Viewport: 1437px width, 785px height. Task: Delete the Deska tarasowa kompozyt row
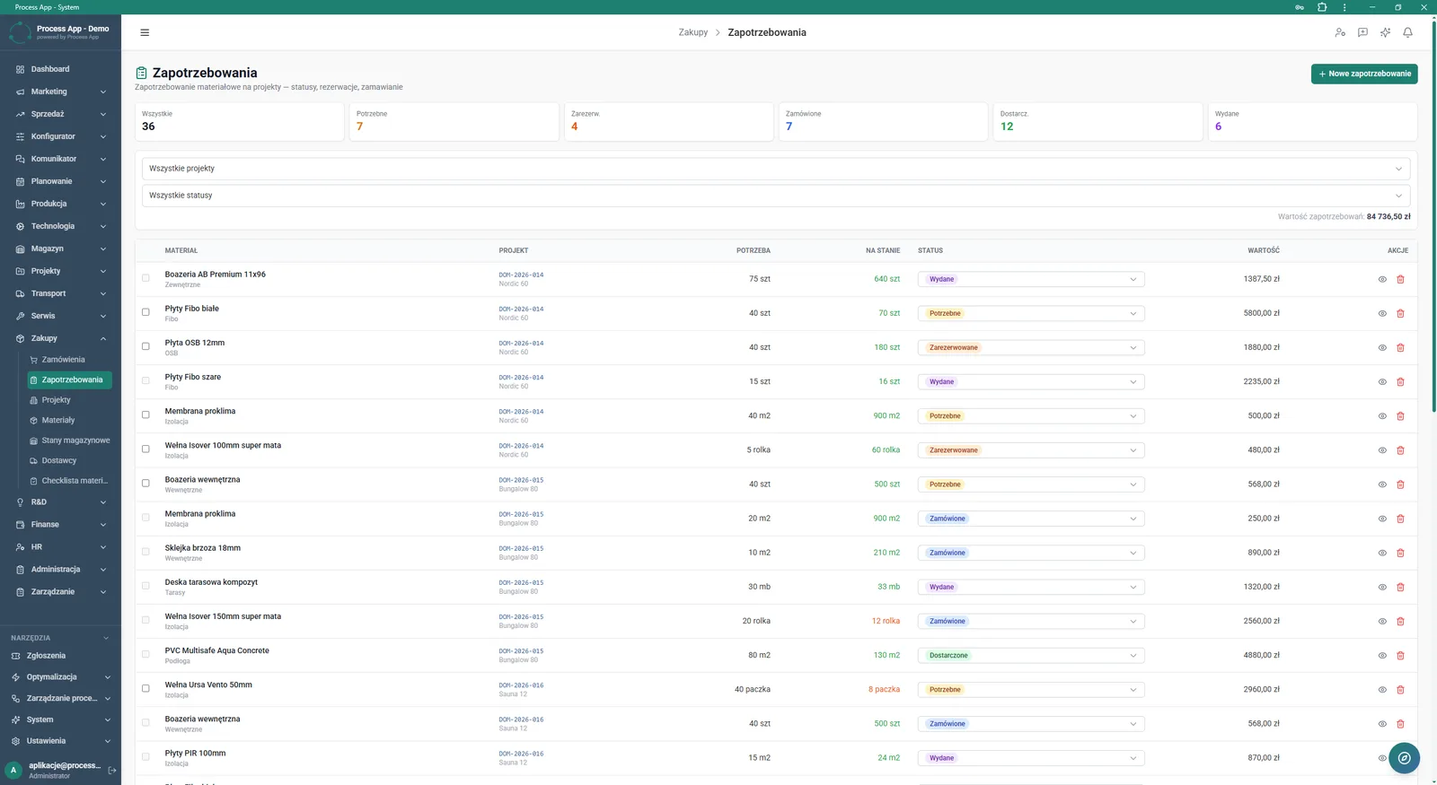pos(1400,587)
